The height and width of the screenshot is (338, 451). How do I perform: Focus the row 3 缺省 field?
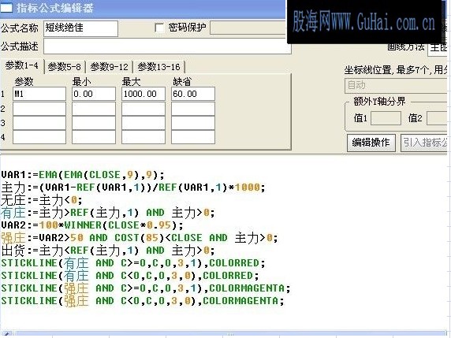[x=193, y=123]
